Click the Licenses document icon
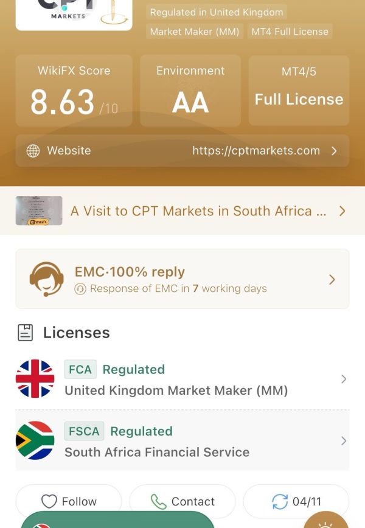365x528 pixels. click(26, 333)
